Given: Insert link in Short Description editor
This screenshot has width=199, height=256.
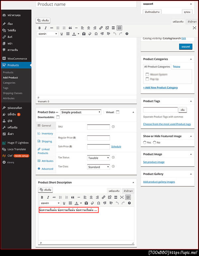Looking at the screenshot, I should (x=103, y=197).
